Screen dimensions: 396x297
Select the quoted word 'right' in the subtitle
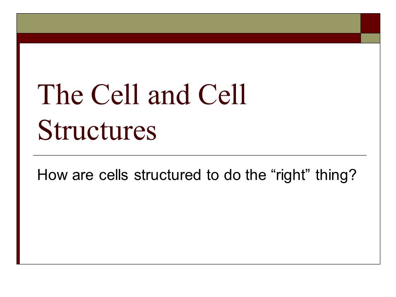pyautogui.click(x=291, y=175)
